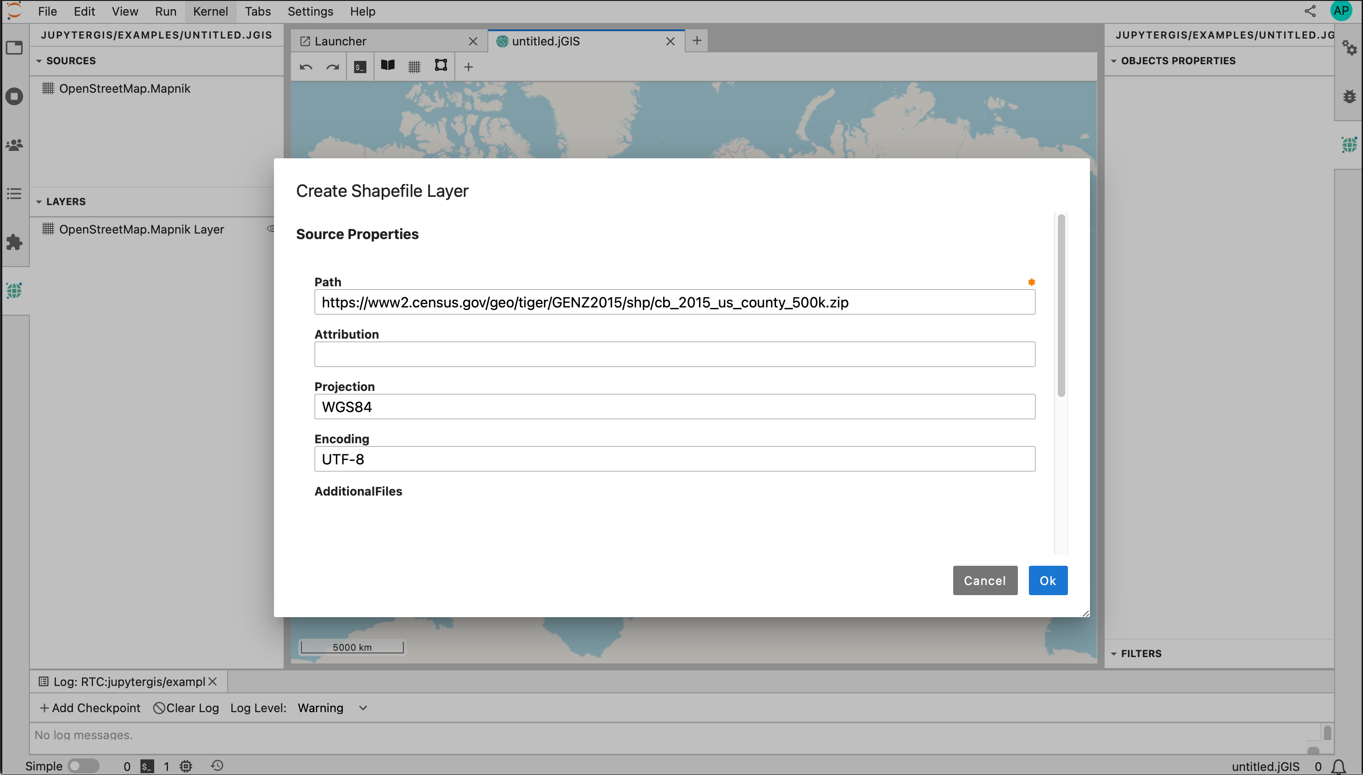
Task: Open the property inspector gears icon
Action: click(1351, 48)
